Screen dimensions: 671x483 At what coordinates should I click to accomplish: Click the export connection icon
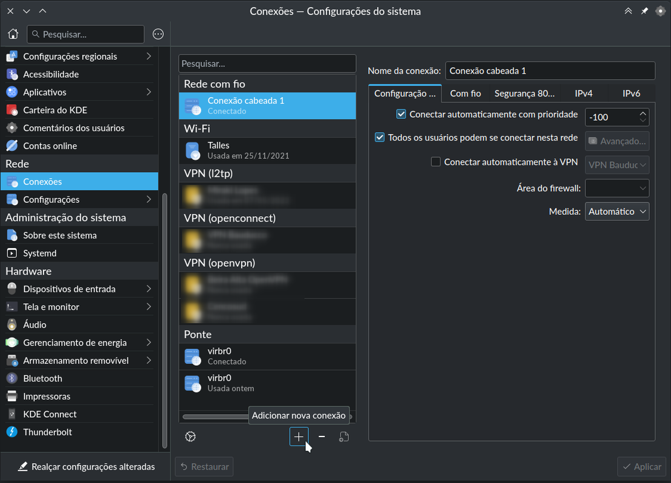[344, 437]
